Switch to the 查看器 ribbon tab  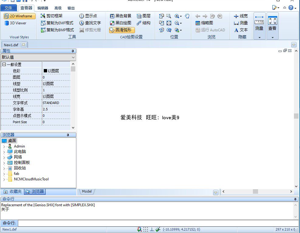26,8
